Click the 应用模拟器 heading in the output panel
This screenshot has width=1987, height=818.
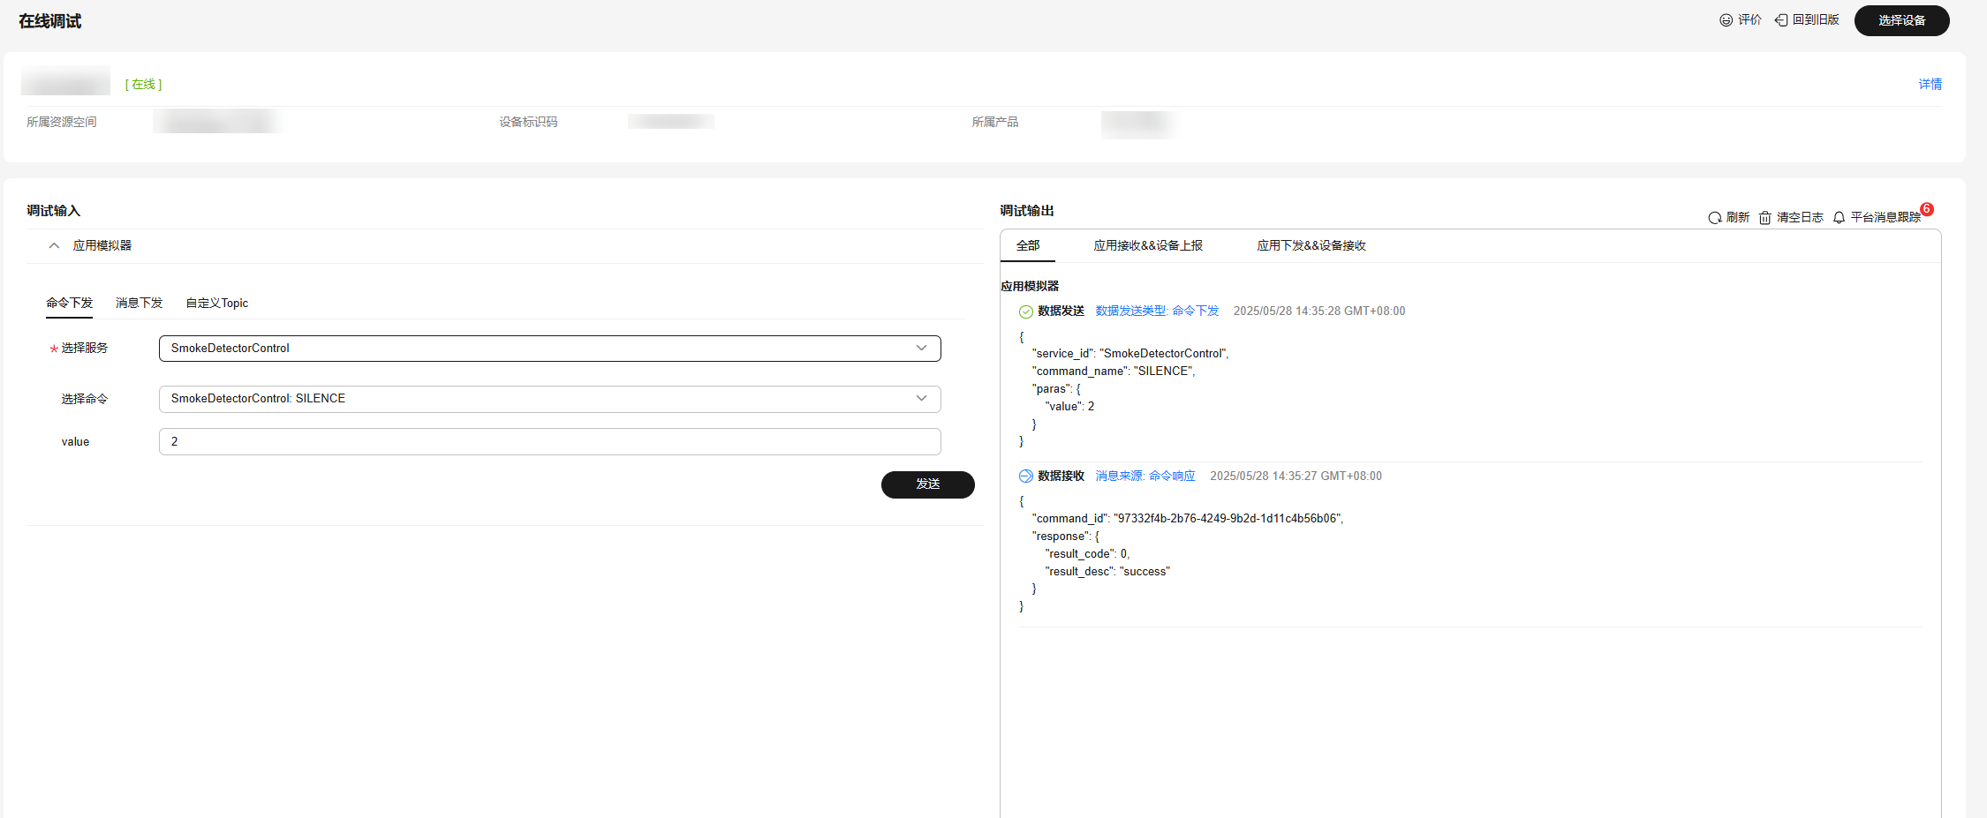point(1030,286)
